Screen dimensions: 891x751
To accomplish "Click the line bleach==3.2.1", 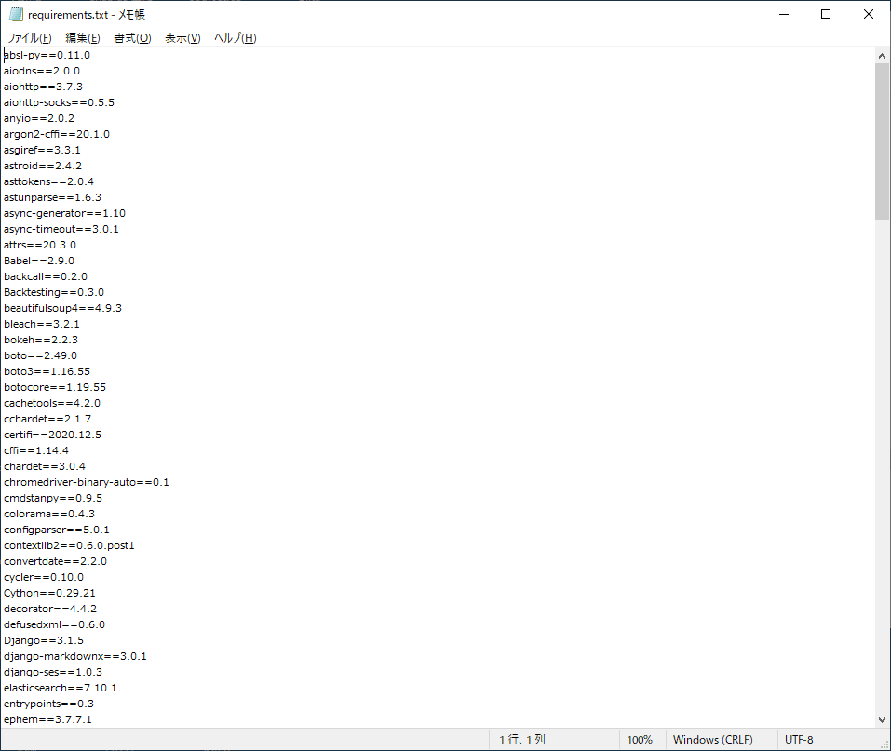I will [x=42, y=325].
